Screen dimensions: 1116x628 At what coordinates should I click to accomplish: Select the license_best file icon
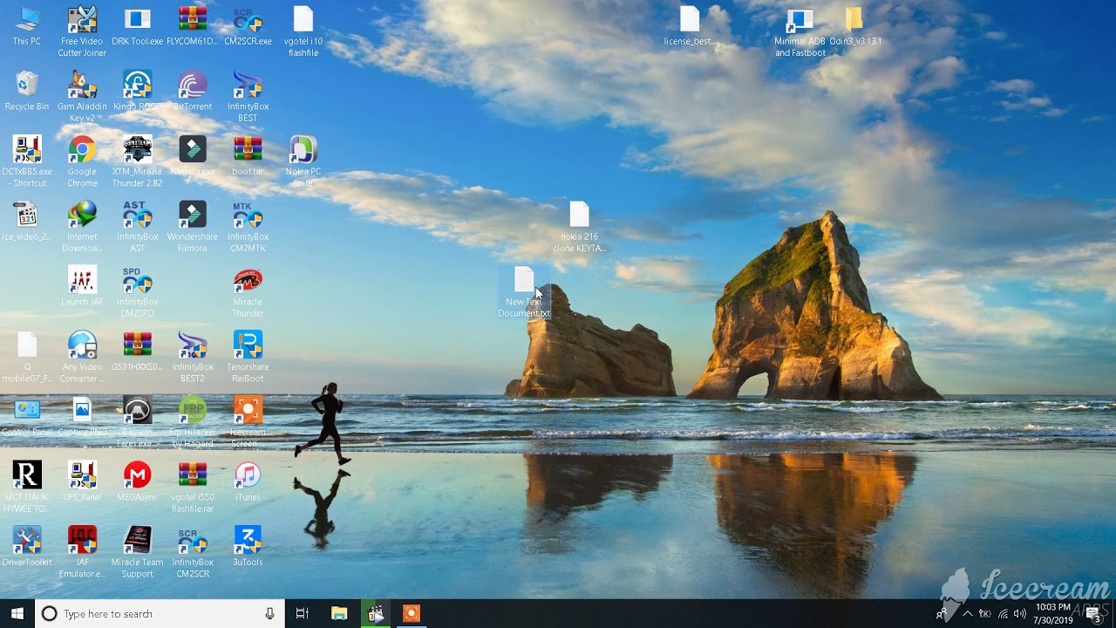click(x=690, y=26)
